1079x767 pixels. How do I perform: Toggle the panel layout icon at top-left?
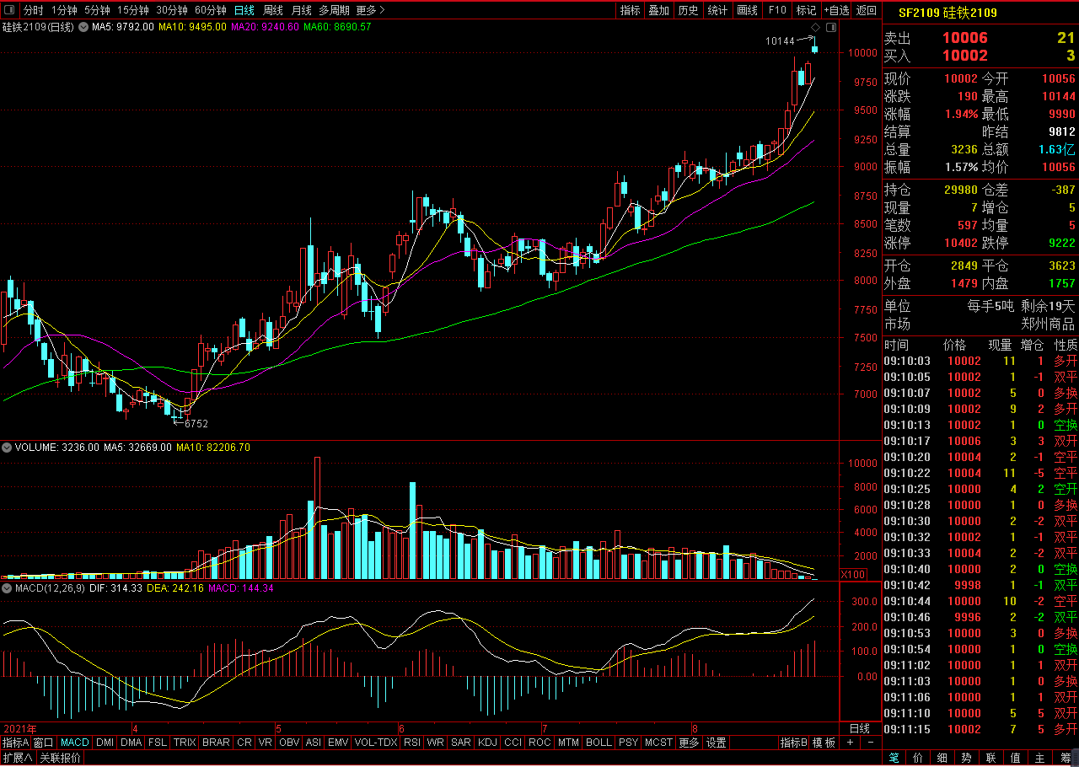pyautogui.click(x=10, y=10)
